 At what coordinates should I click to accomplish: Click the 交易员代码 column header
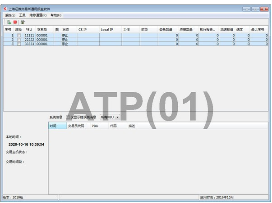[x=78, y=126]
